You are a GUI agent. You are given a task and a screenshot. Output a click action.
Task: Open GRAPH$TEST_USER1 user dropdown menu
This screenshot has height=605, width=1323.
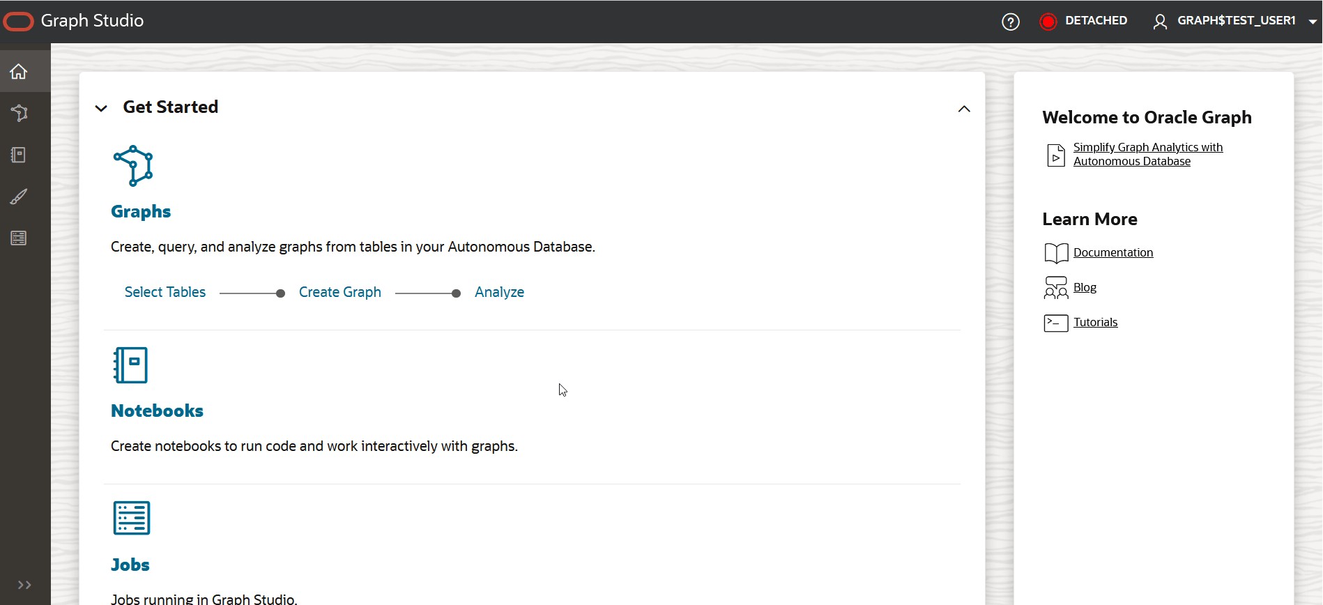tap(1234, 21)
